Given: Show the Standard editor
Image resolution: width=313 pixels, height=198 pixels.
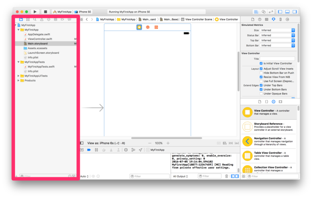Looking at the screenshot, I should coord(256,12).
